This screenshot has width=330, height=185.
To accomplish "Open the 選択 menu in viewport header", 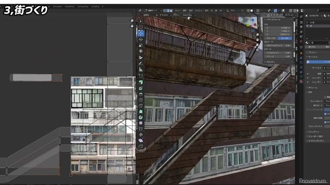I will 185,10.
